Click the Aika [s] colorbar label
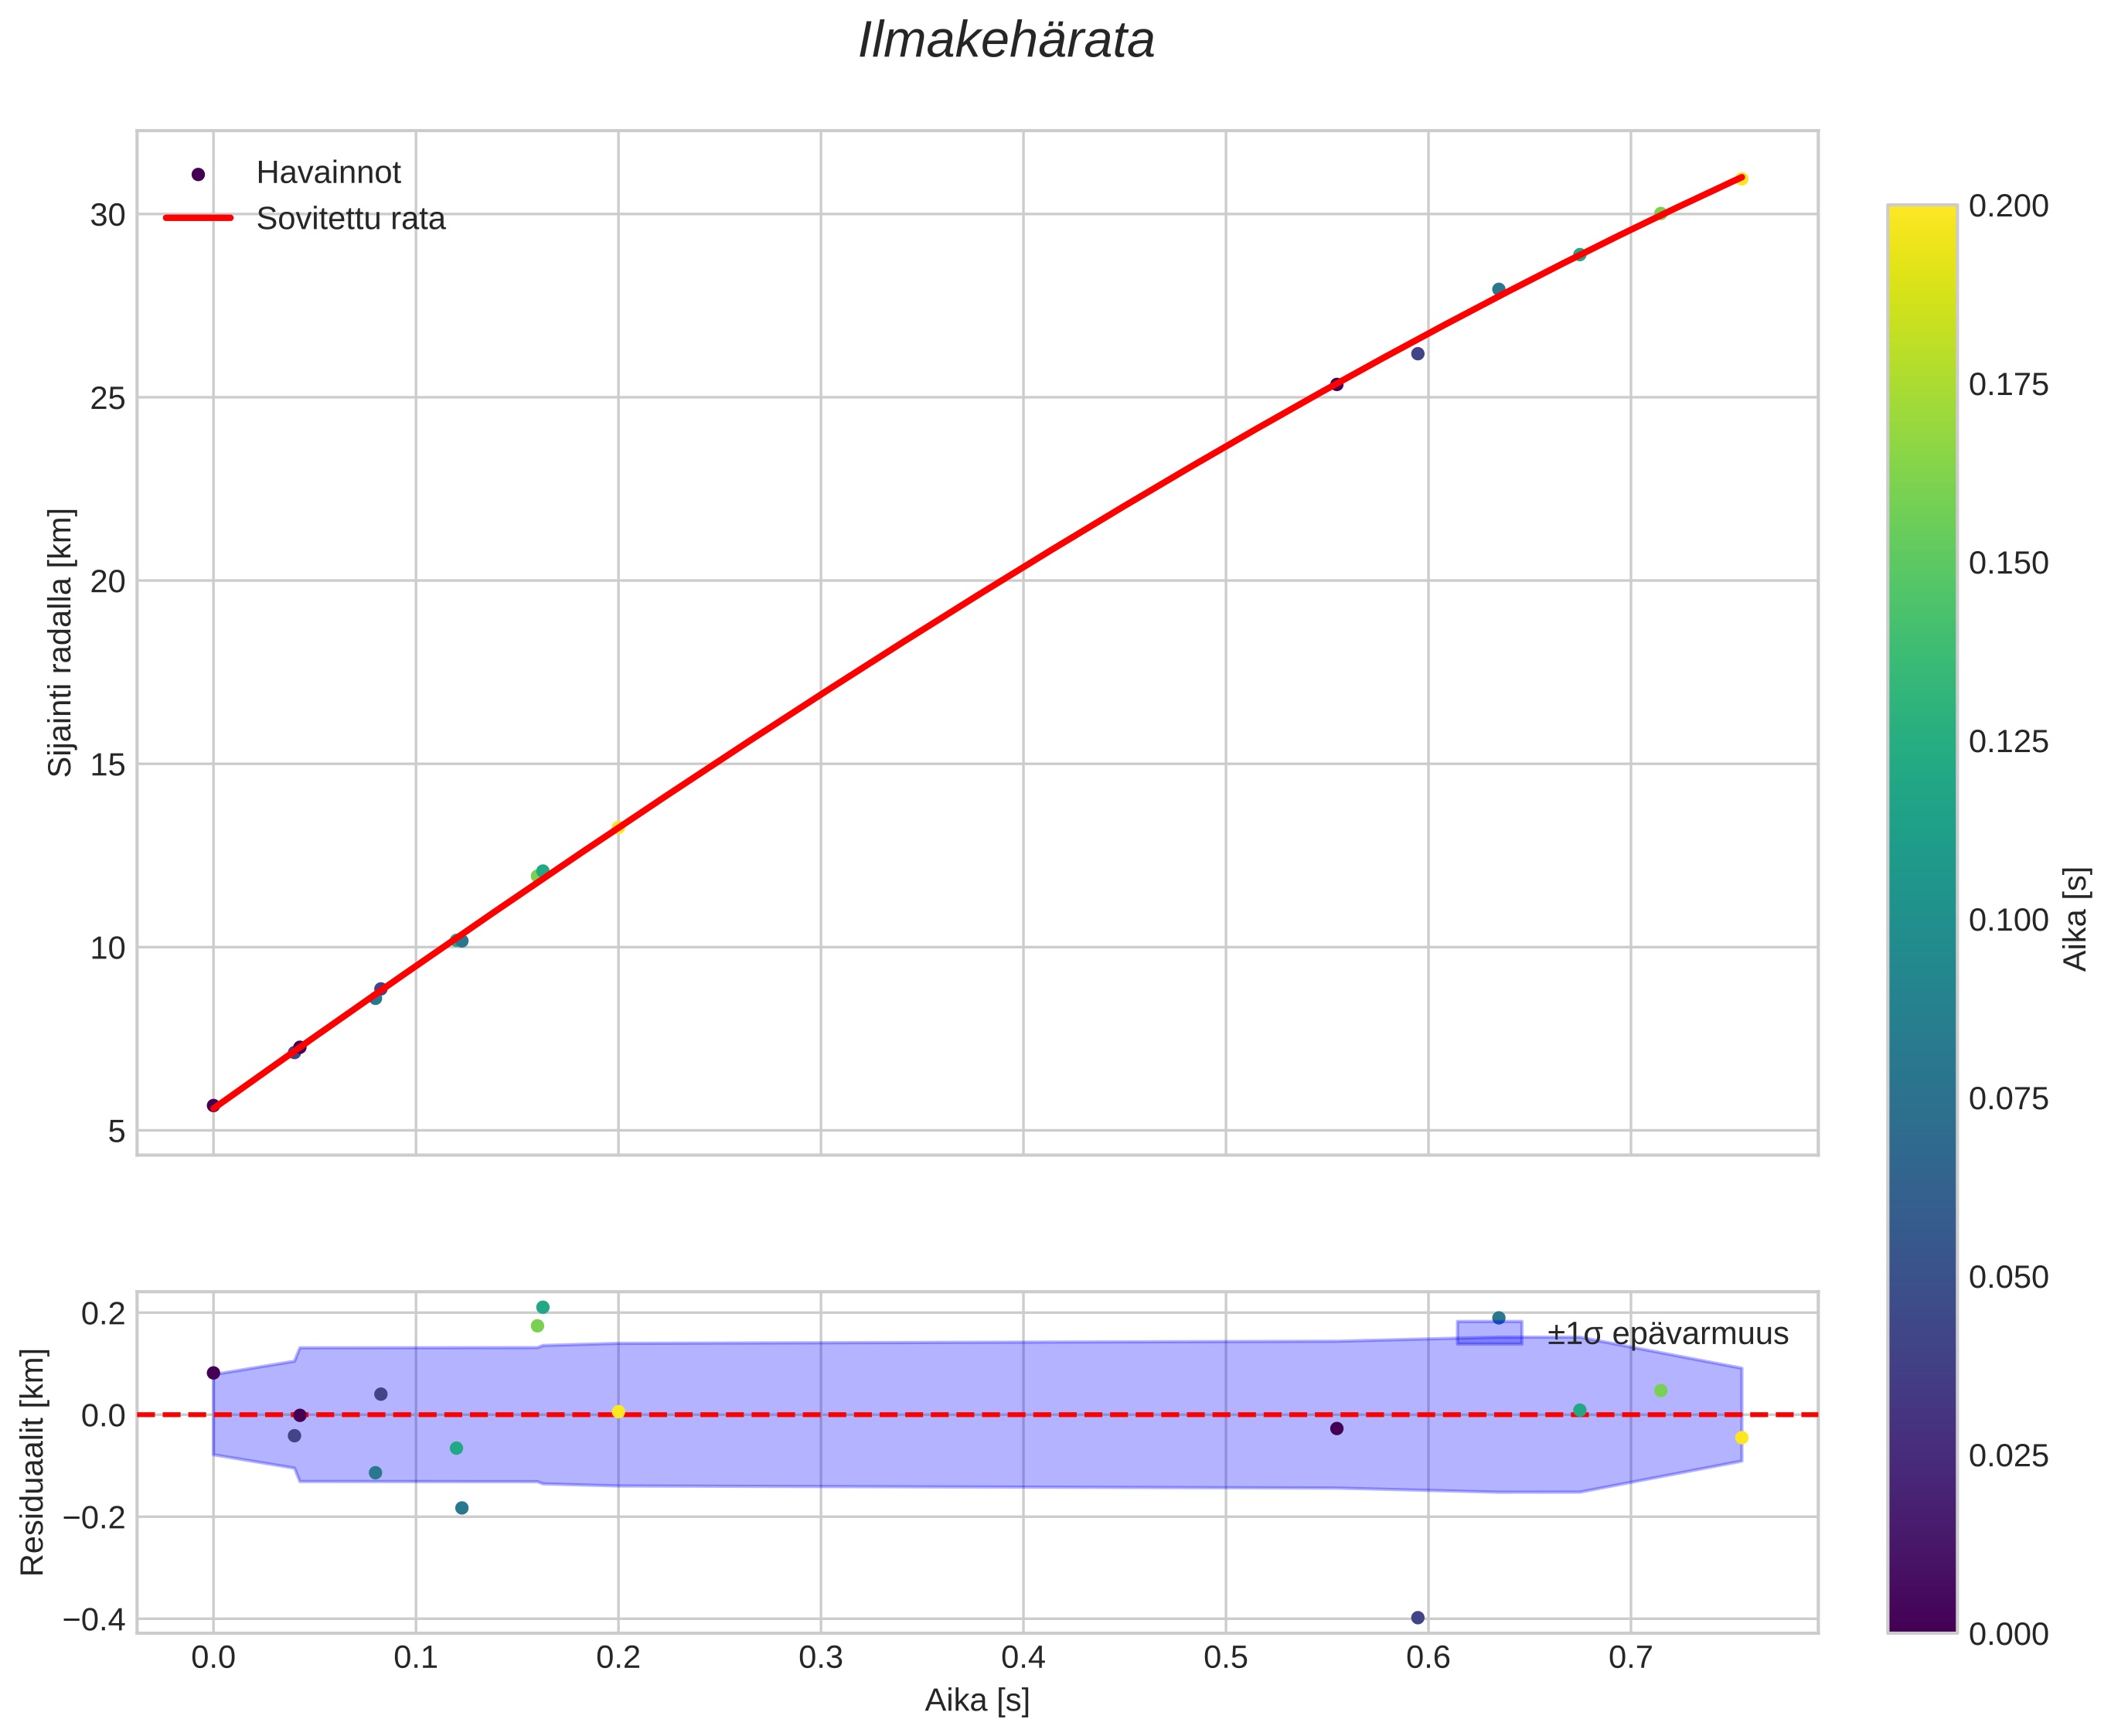This screenshot has width=2111, height=1736. [x=2076, y=918]
